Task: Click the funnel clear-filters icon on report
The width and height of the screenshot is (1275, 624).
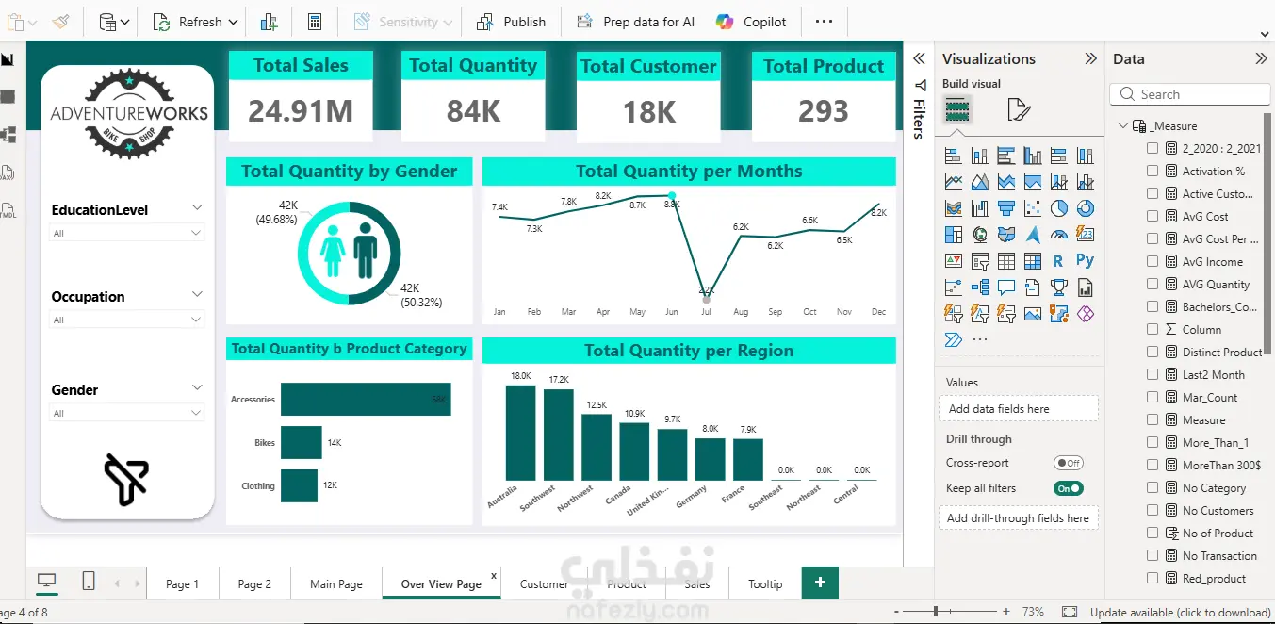Action: pyautogui.click(x=126, y=480)
